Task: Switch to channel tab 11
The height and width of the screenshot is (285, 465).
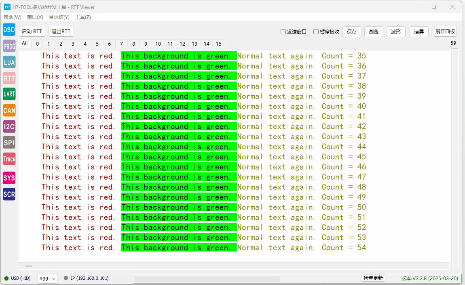Action: (170, 44)
